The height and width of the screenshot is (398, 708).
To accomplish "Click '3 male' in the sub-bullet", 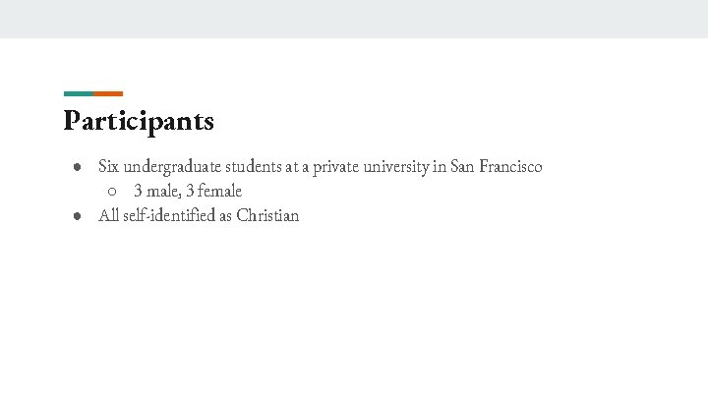I will click(x=155, y=191).
